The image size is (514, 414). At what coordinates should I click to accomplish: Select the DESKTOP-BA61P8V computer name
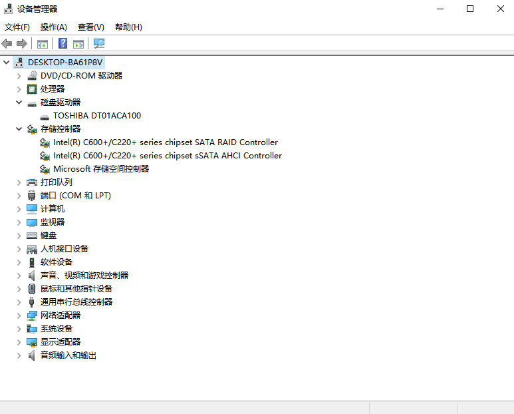65,63
